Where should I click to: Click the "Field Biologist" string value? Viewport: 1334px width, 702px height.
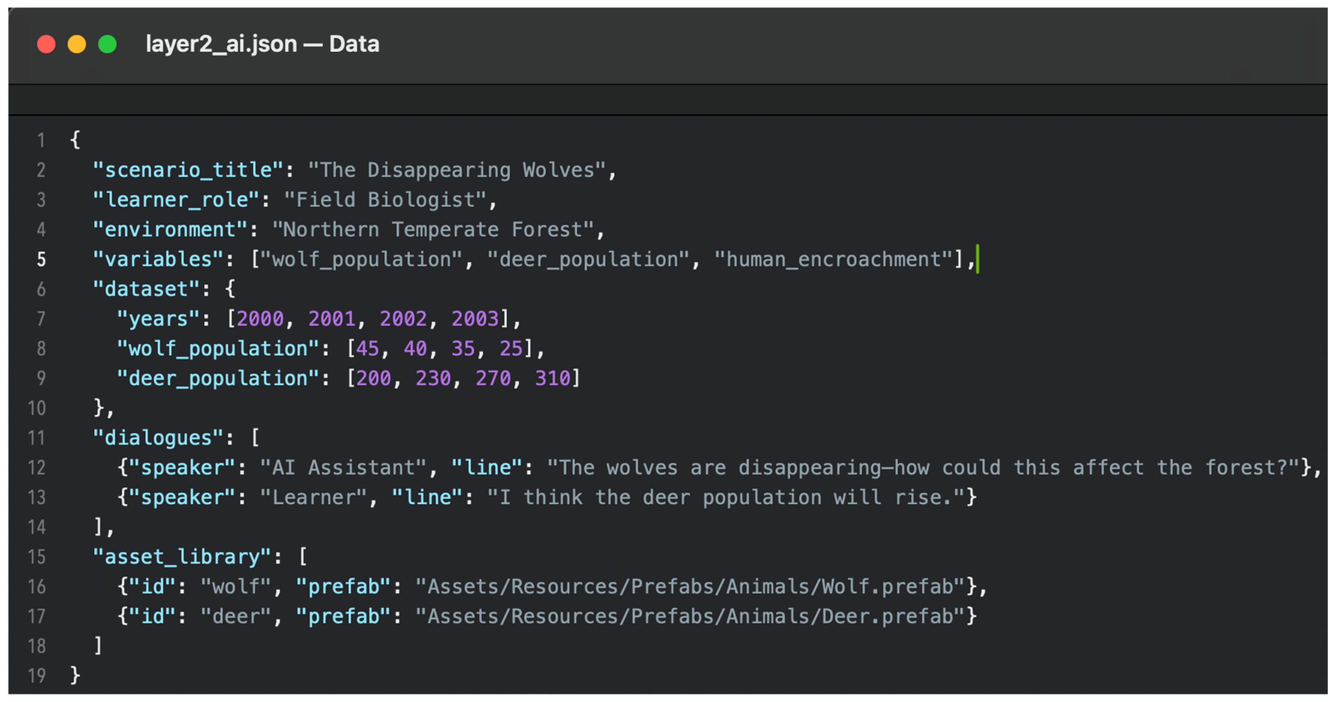point(385,200)
